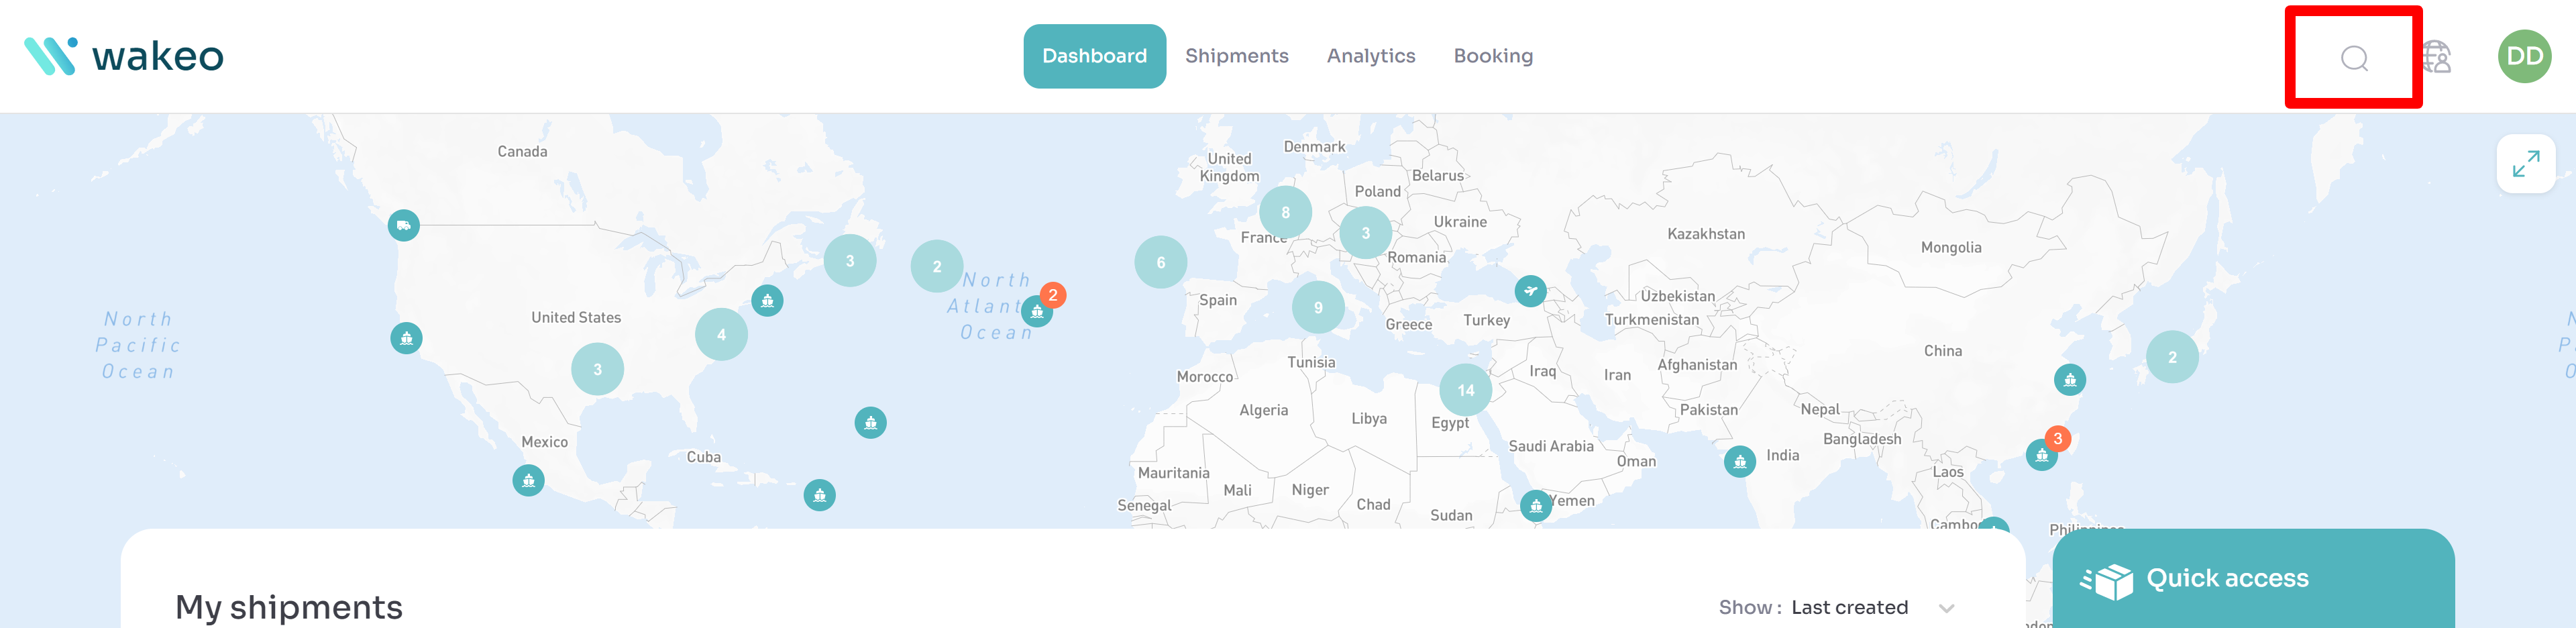
Task: Expand the map to fullscreen
Action: pyautogui.click(x=2525, y=164)
